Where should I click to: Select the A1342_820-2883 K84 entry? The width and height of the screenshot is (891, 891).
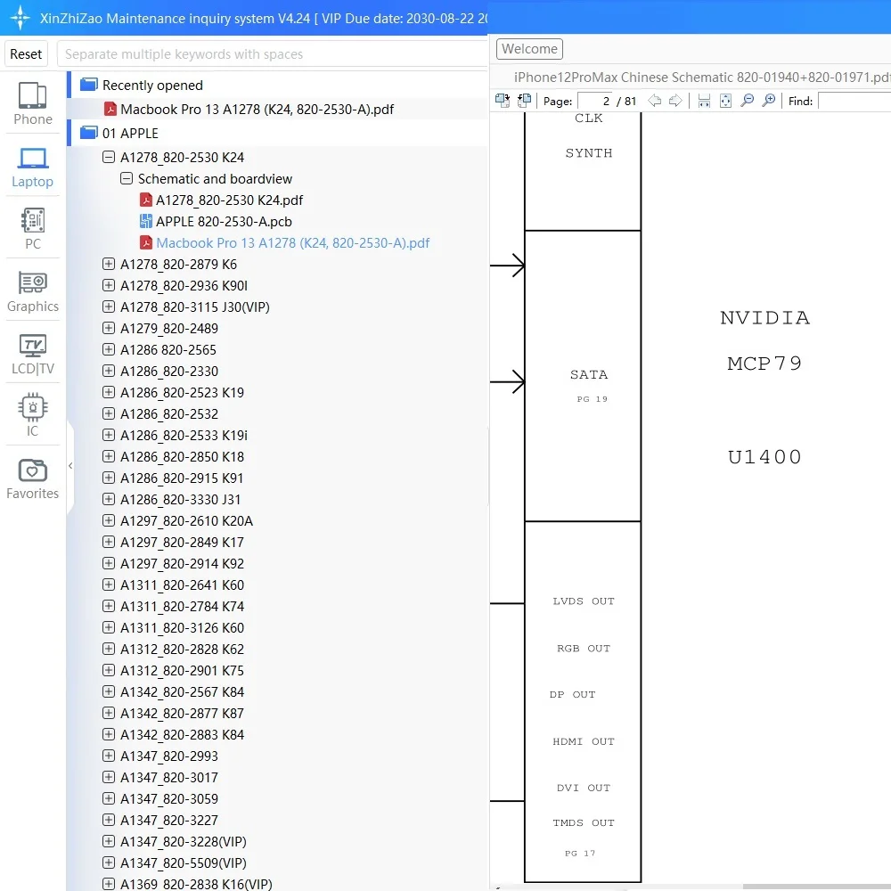point(182,735)
